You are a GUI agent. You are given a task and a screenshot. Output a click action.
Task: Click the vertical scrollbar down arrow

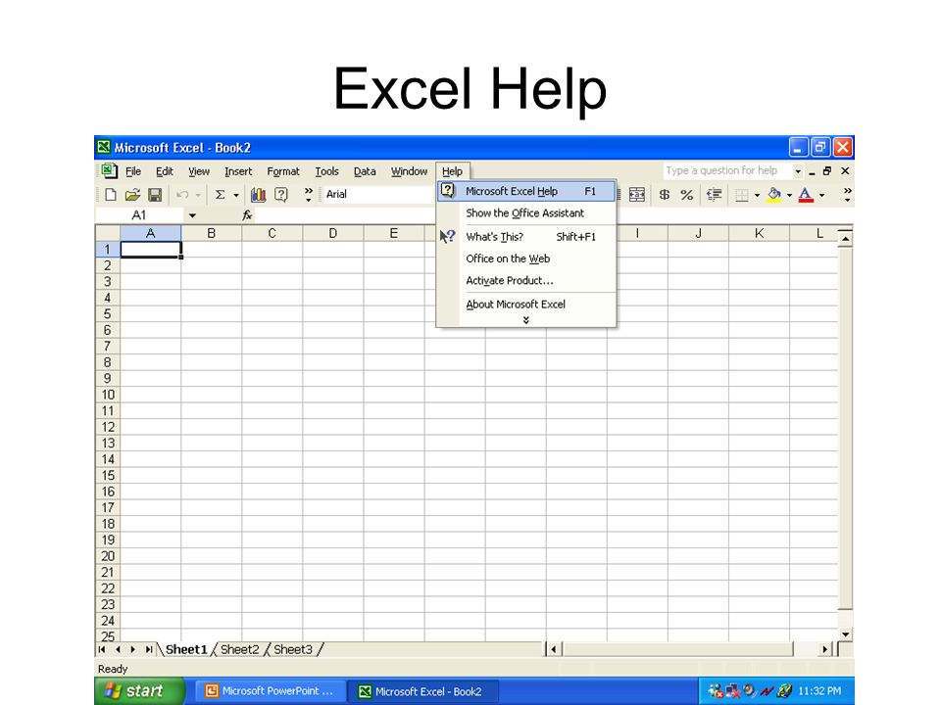tap(845, 634)
